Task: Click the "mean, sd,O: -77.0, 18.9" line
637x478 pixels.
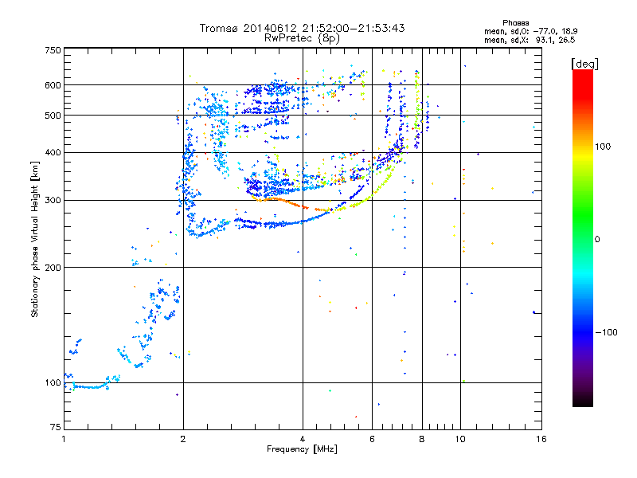Action: 530,31
